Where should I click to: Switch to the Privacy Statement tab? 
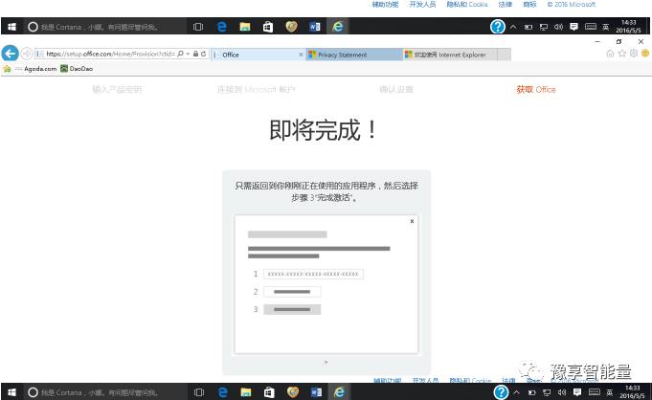tap(354, 55)
